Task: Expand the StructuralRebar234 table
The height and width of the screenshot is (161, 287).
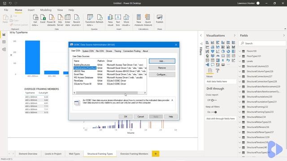Action: click(240, 117)
